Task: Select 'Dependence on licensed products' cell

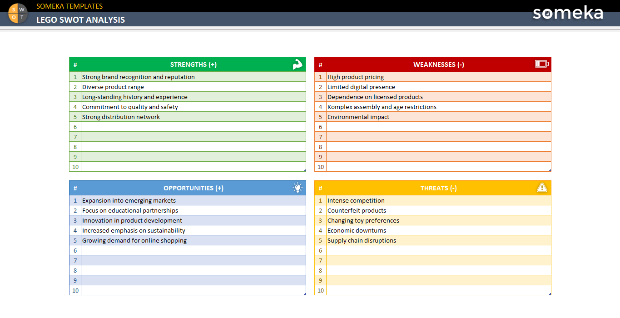Action: (439, 97)
